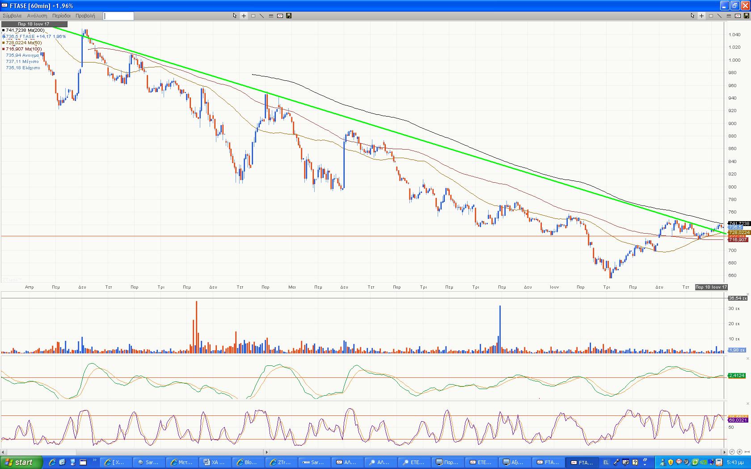Expand the Quick Launch chevron on taskbar
The width and height of the screenshot is (751, 469).
click(95, 460)
